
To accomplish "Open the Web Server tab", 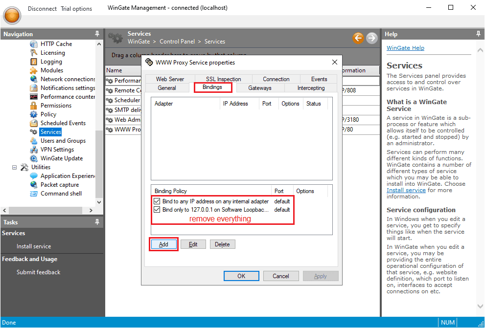I will pyautogui.click(x=170, y=79).
